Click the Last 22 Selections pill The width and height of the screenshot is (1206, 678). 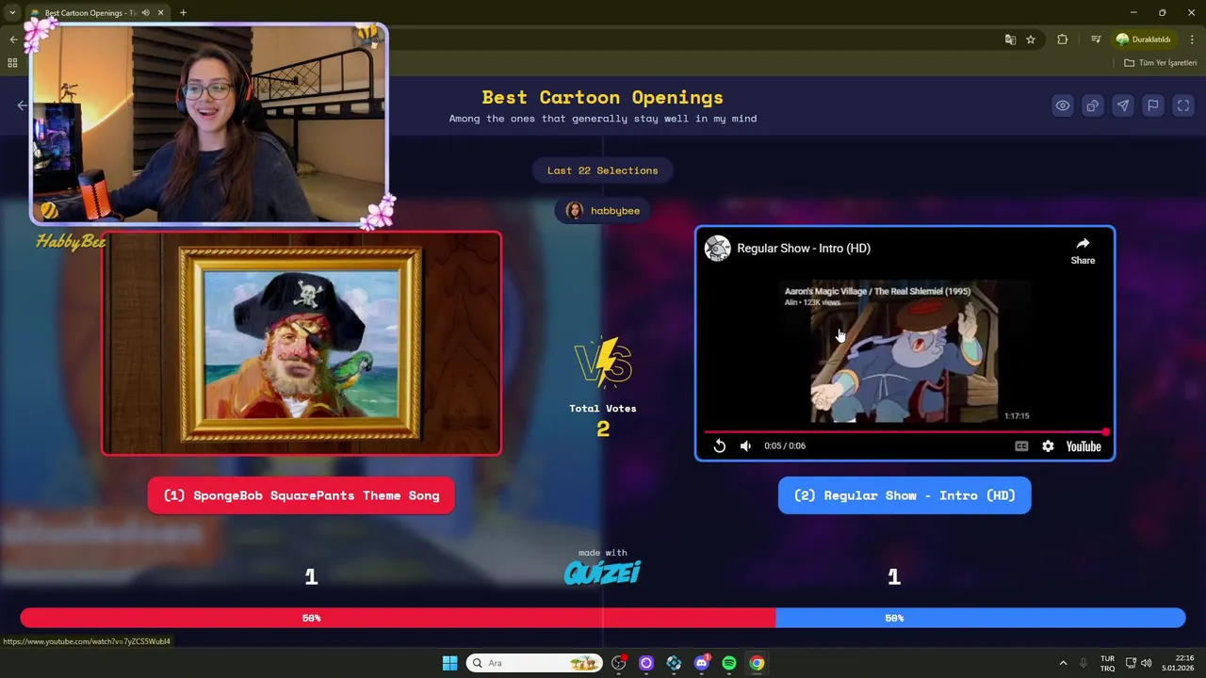coord(603,170)
